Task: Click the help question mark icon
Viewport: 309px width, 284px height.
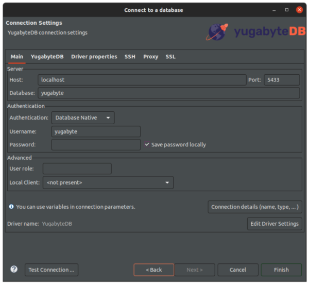Action: click(x=14, y=270)
